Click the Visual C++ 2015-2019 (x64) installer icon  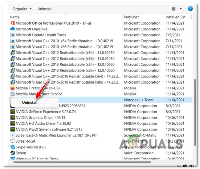[13, 76]
